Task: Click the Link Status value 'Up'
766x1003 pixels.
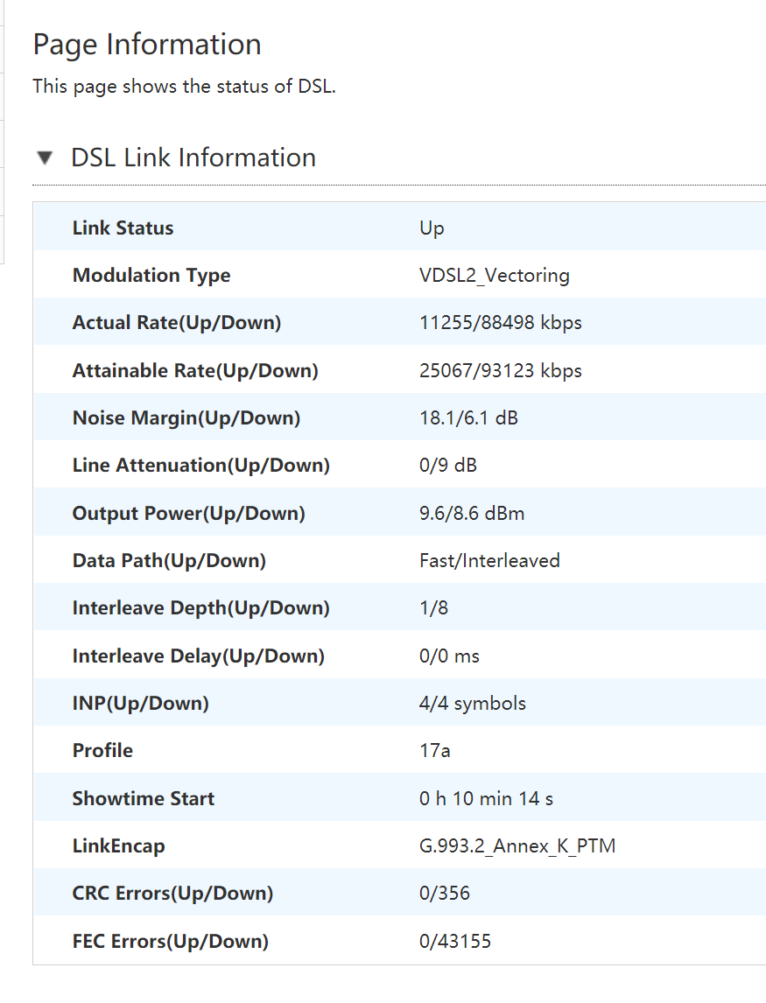Action: pos(432,228)
